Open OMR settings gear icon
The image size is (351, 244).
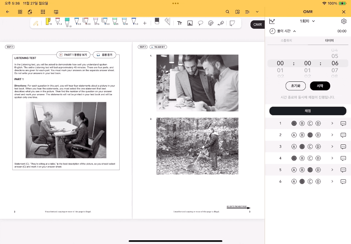[x=344, y=21]
